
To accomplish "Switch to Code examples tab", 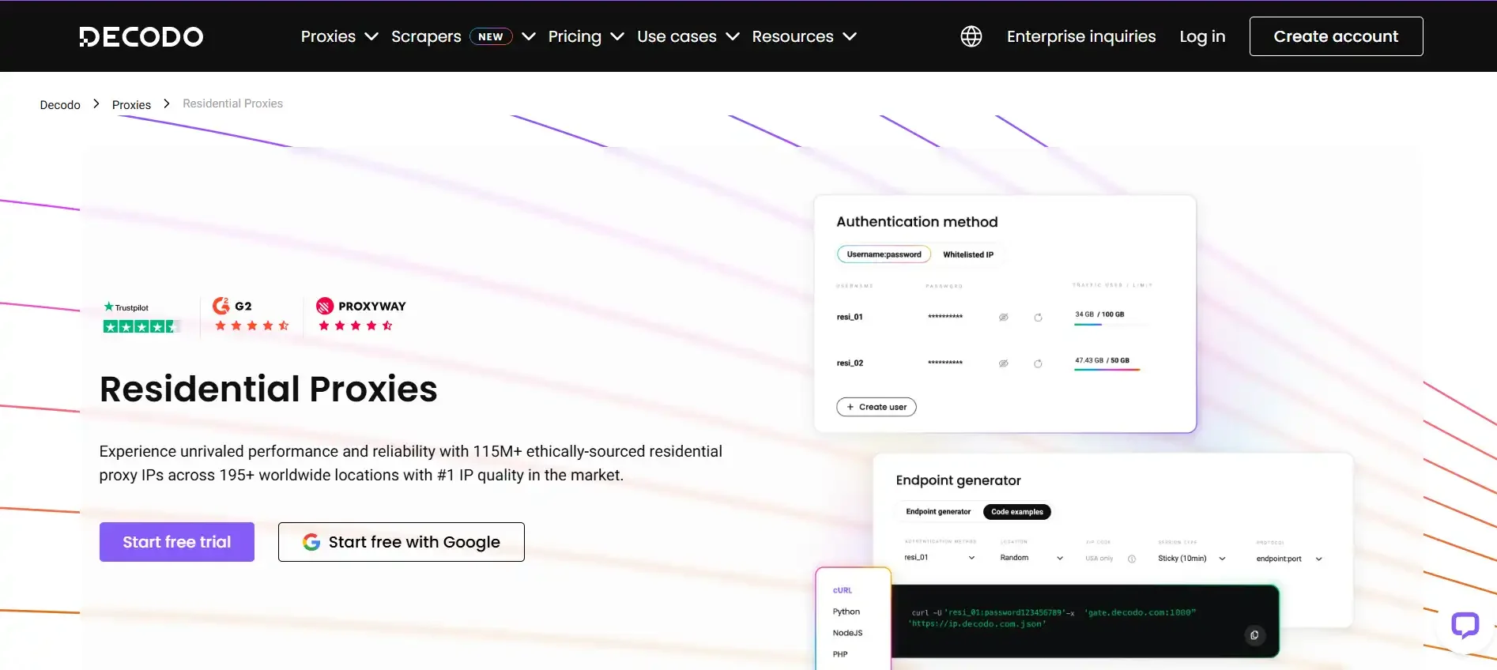I will tap(1017, 512).
